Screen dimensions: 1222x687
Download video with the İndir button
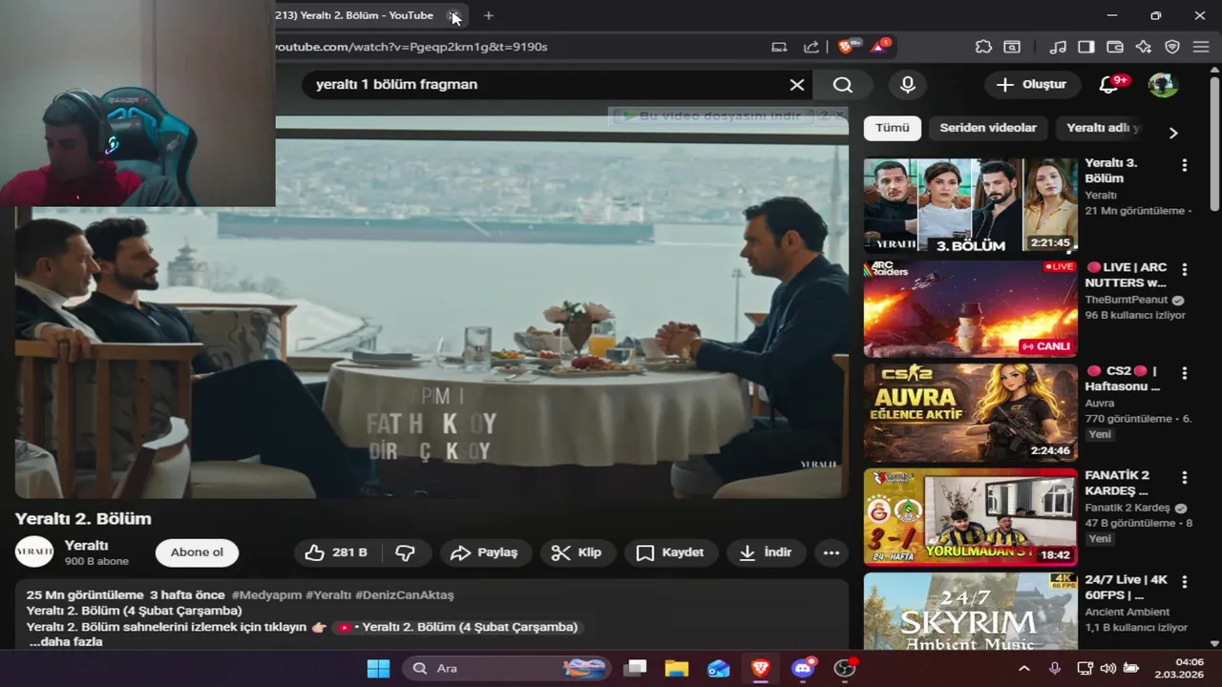tap(766, 552)
